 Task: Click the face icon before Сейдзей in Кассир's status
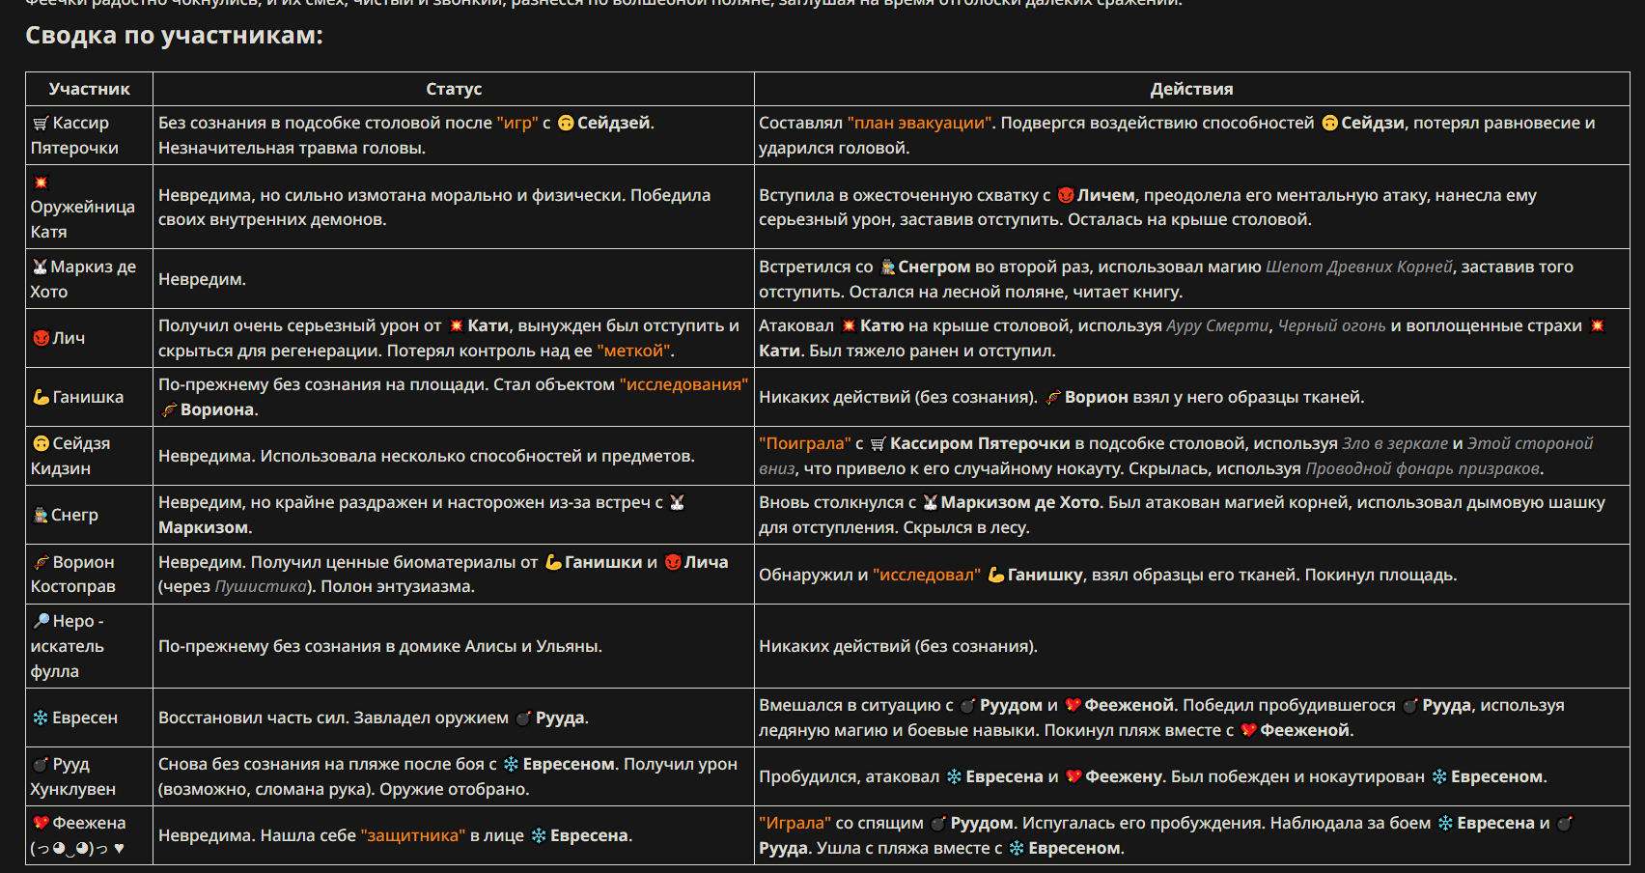coord(567,123)
